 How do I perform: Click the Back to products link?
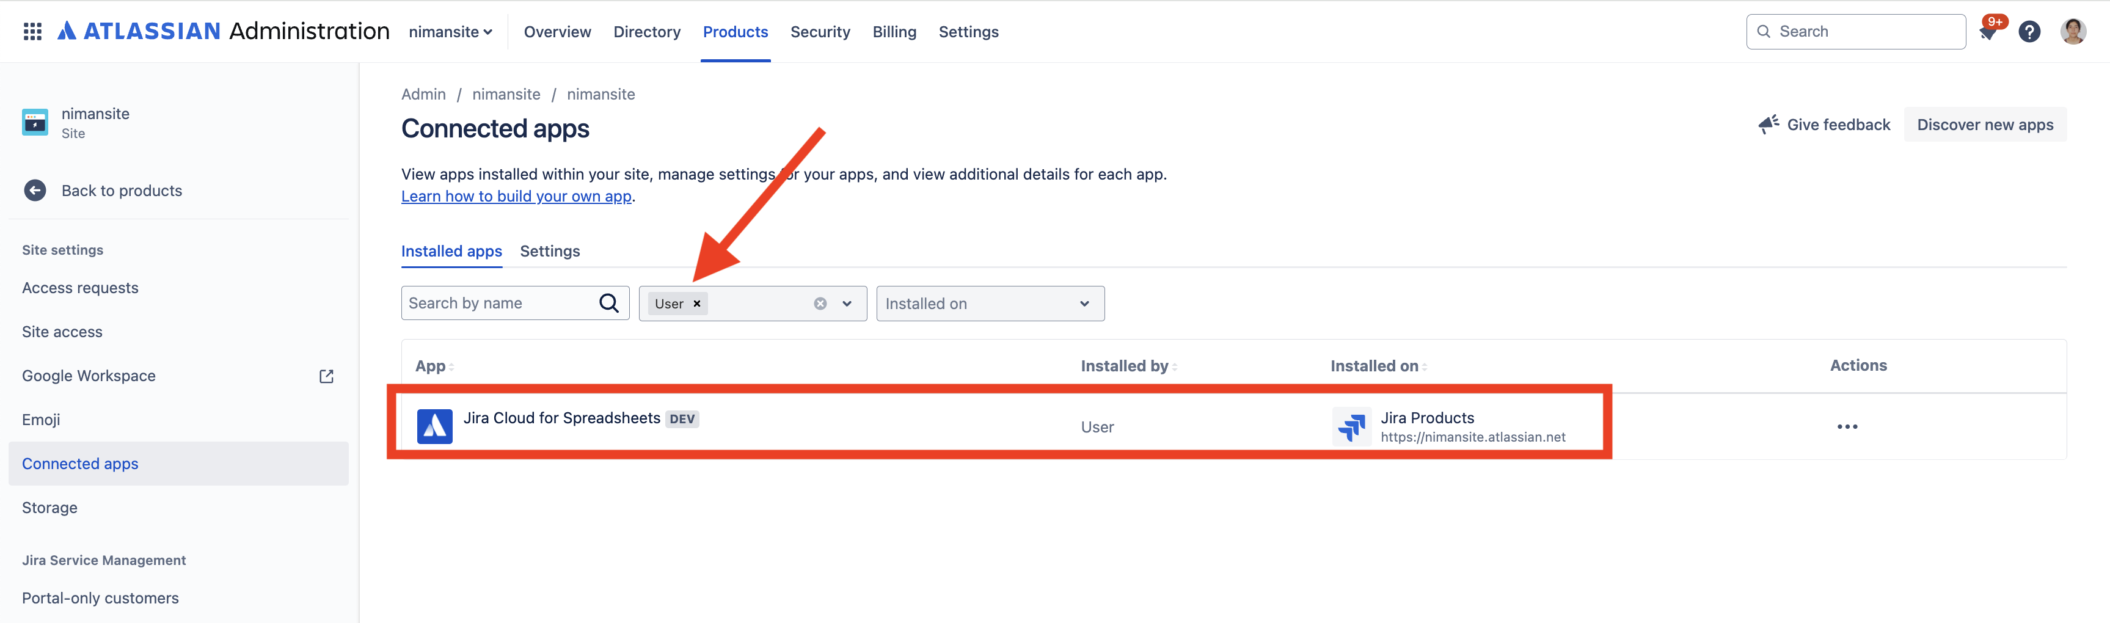pos(122,191)
